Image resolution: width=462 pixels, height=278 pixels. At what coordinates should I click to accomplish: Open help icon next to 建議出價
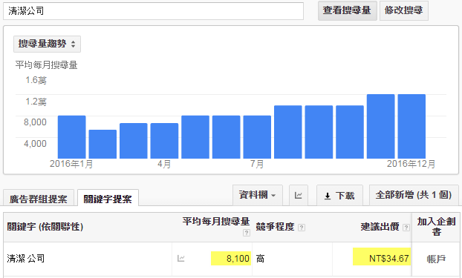(406, 228)
